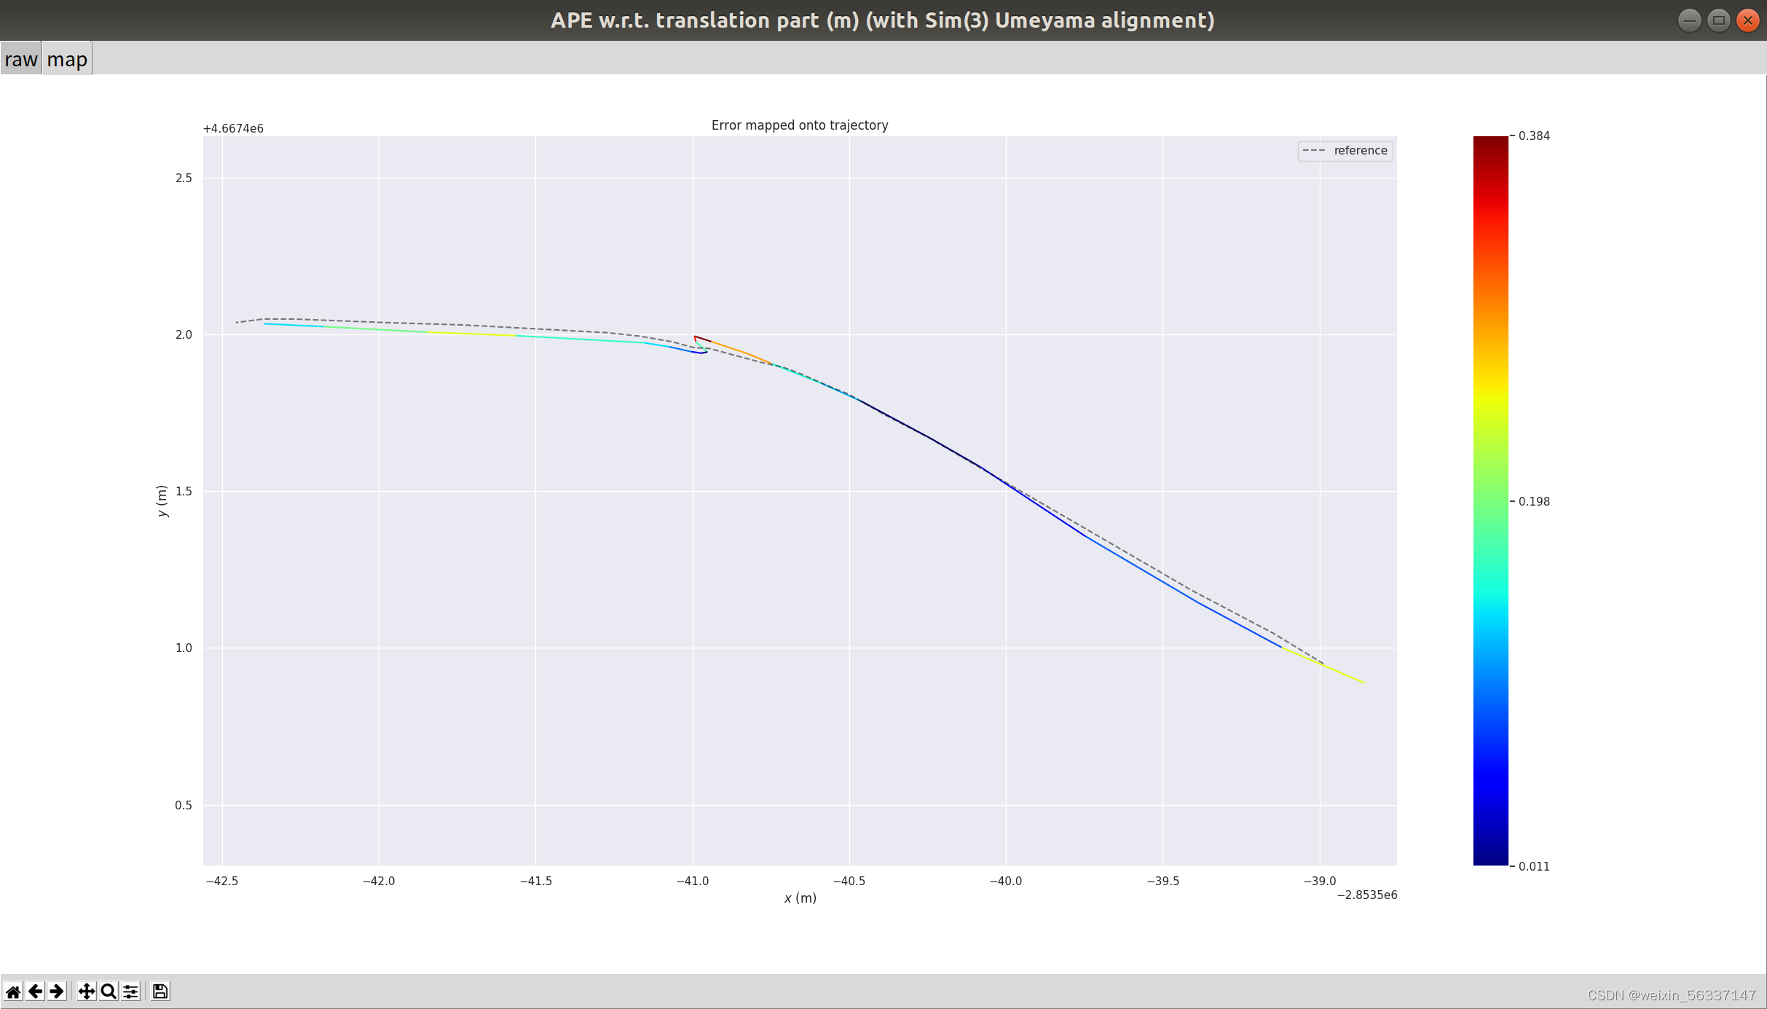The image size is (1767, 1009).
Task: Switch to the raw tab
Action: [21, 59]
